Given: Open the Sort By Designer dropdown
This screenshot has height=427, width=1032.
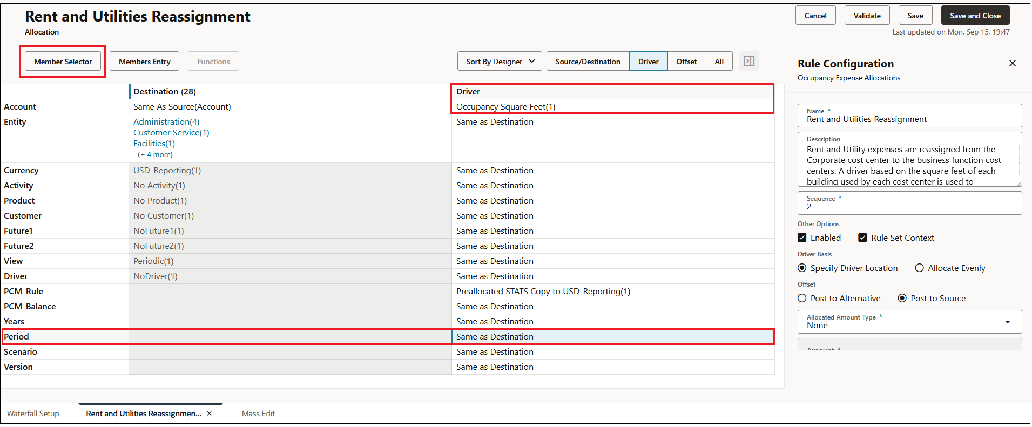Looking at the screenshot, I should point(500,61).
